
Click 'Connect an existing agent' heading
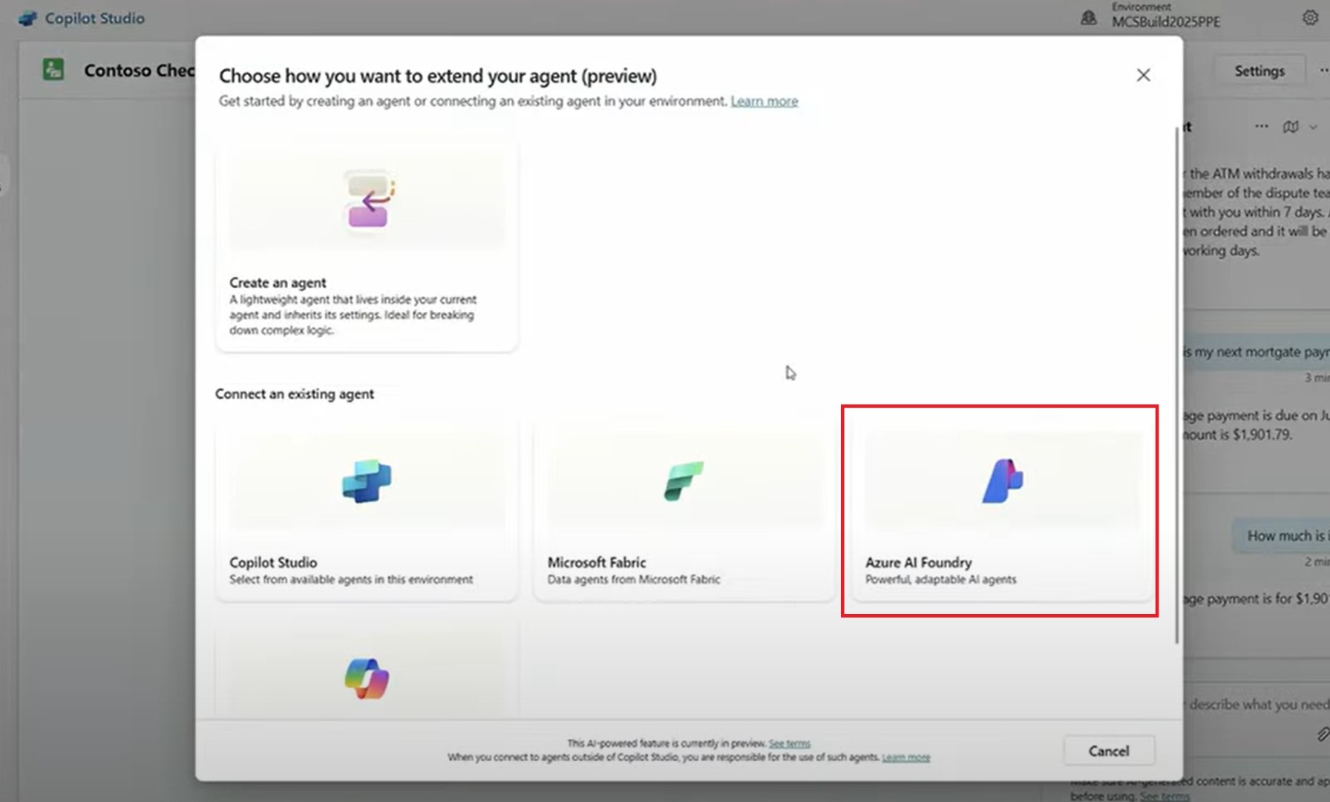pos(295,394)
